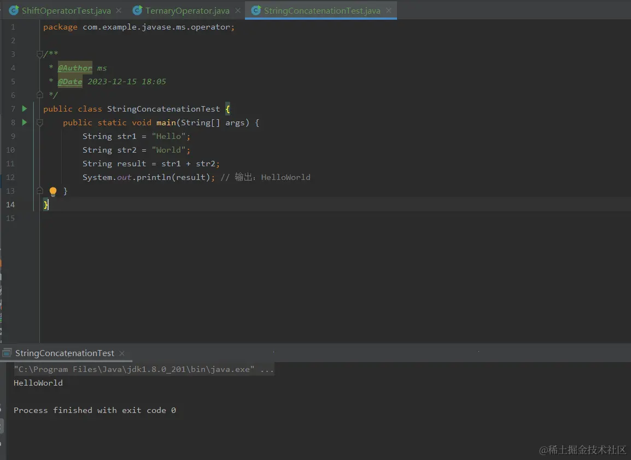631x460 pixels.
Task: Close the TernaryOperator.java tab
Action: point(238,11)
